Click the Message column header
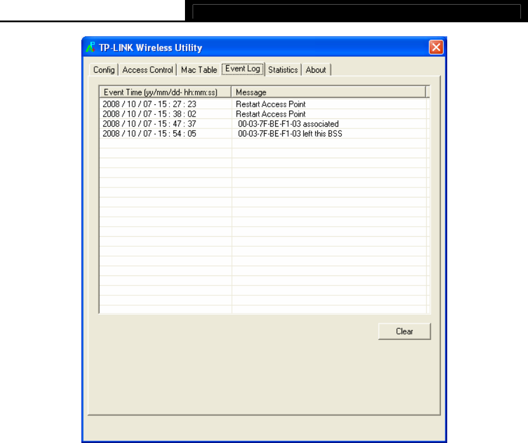This screenshot has width=528, height=443. coord(328,92)
